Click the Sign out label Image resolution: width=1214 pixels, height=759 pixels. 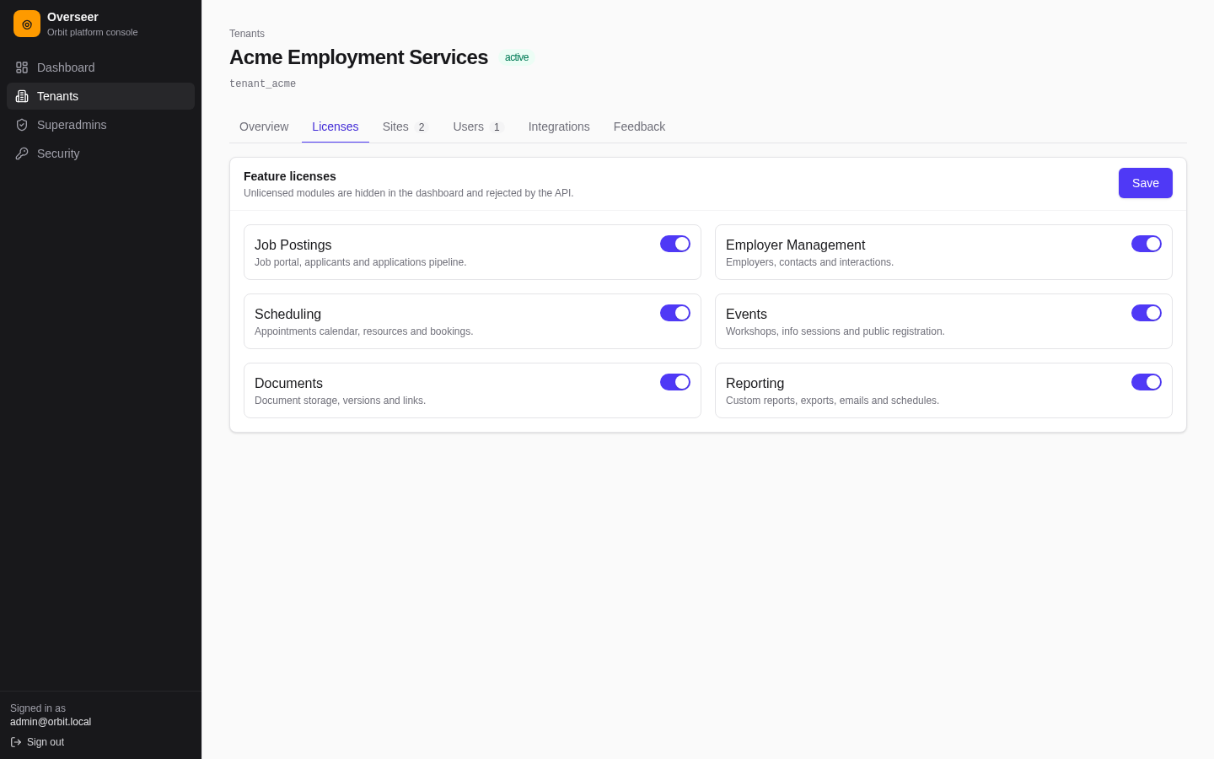tap(46, 742)
